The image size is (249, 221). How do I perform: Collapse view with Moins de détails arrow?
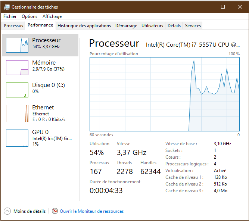pyautogui.click(x=7, y=211)
